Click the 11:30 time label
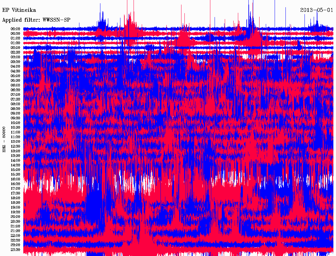This screenshot has width=336, height=256. tap(15, 137)
